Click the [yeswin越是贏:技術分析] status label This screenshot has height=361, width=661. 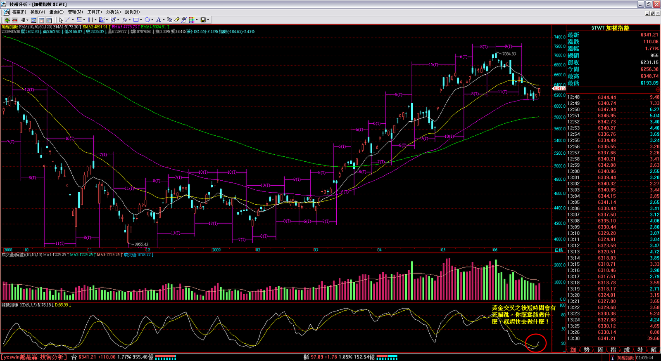coord(33,357)
